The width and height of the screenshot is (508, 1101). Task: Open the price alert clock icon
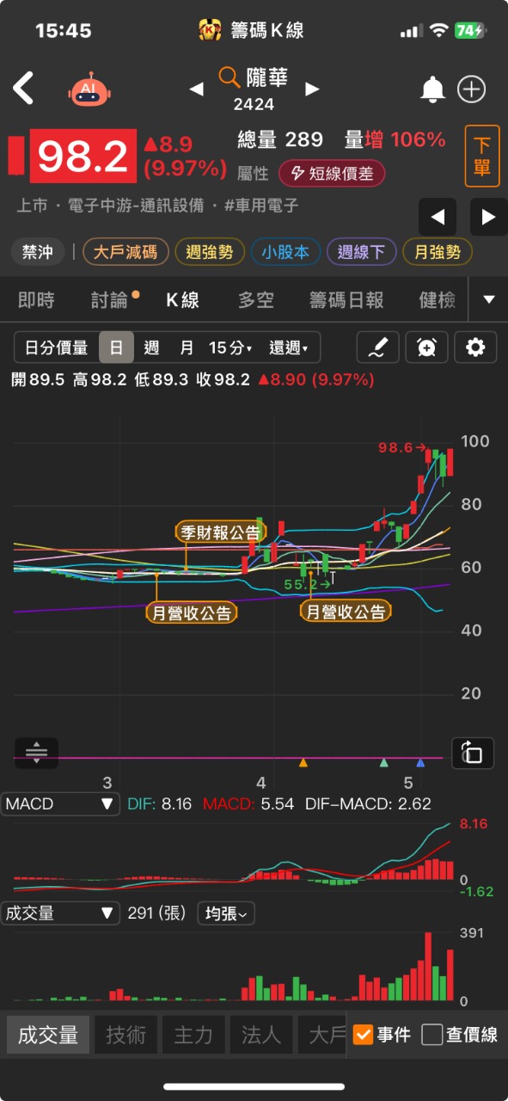pyautogui.click(x=427, y=348)
